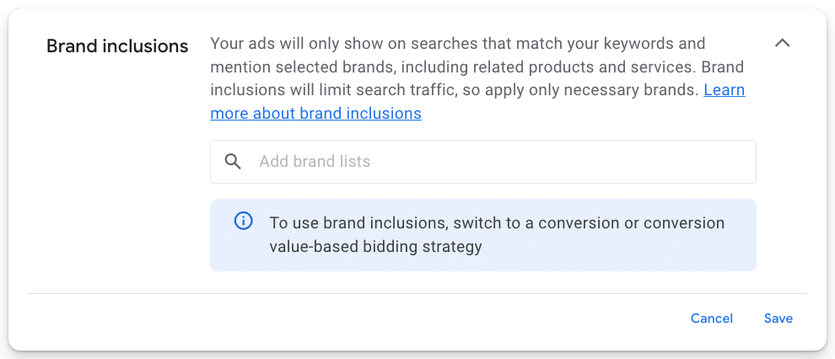Click "To use brand inclusions" banner line
835x359 pixels.
point(496,223)
